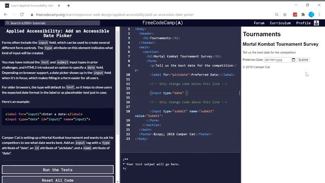
Task: Go back with the browser back arrow
Action: pos(6,15)
